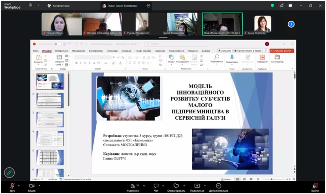Click the Поделиться share screen icon
The image size is (326, 194).
[x=197, y=186]
